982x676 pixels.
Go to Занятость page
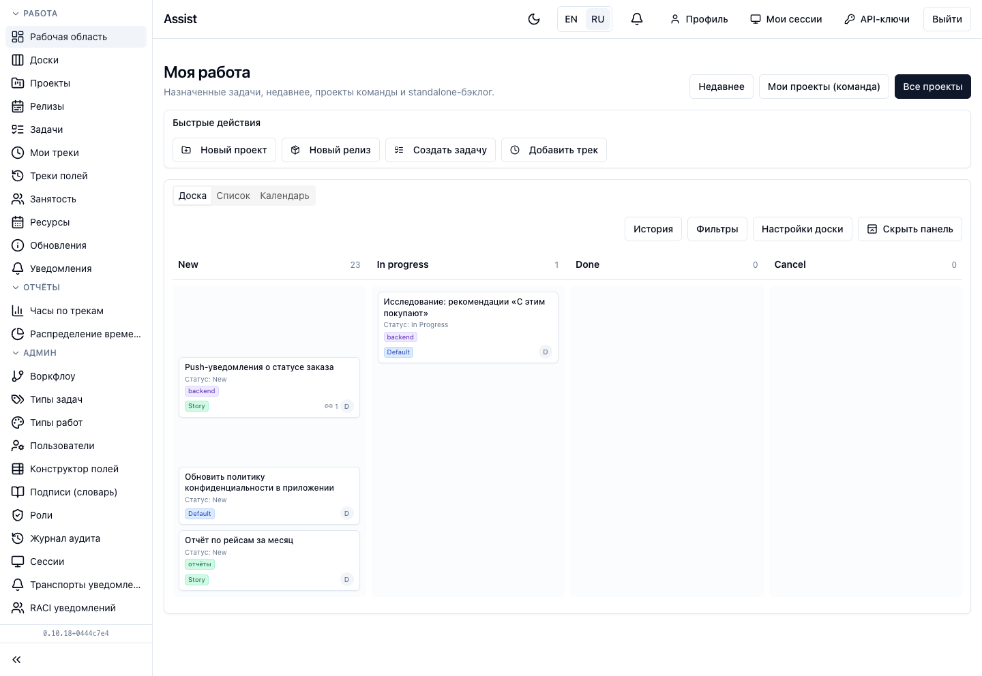tap(76, 199)
